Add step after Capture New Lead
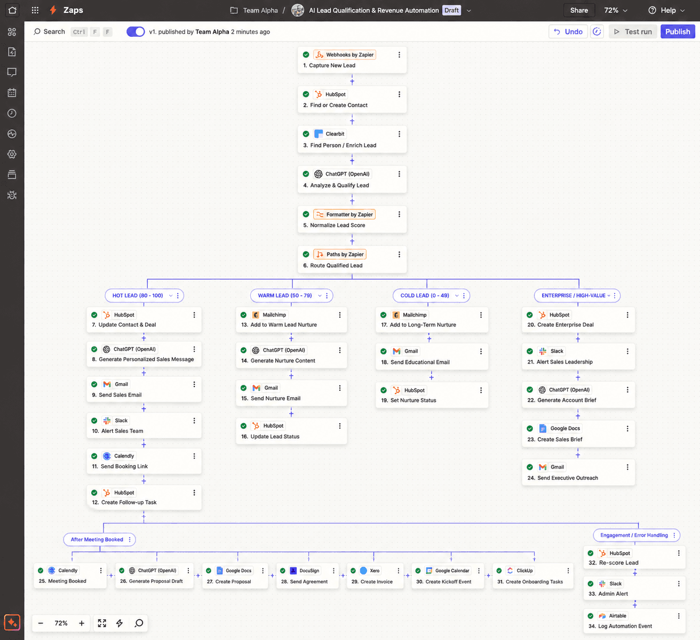Image resolution: width=700 pixels, height=640 pixels. tap(352, 81)
